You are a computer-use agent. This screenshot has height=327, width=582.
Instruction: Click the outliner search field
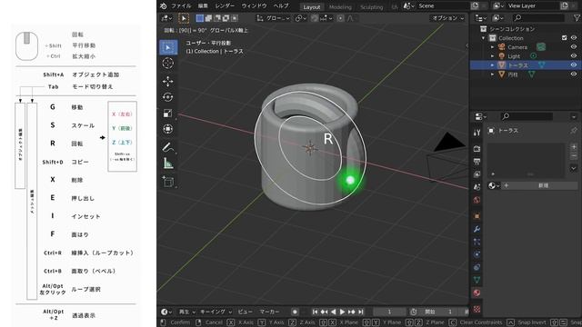click(538, 18)
